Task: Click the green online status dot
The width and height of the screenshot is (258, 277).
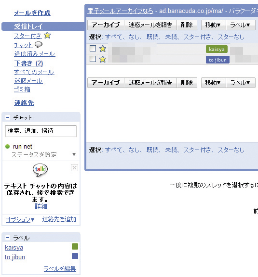Action: 7,147
